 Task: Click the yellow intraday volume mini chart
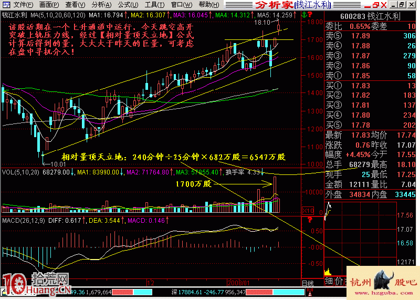328,272
